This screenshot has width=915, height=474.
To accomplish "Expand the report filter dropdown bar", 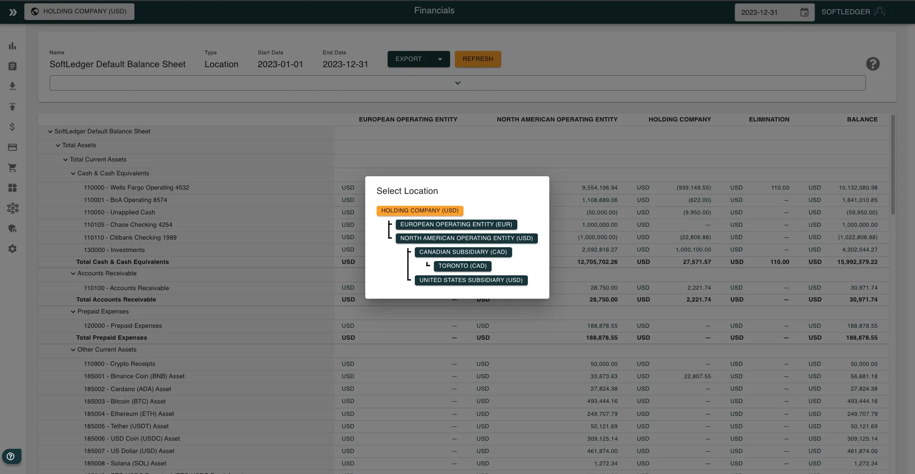I will click(x=457, y=83).
